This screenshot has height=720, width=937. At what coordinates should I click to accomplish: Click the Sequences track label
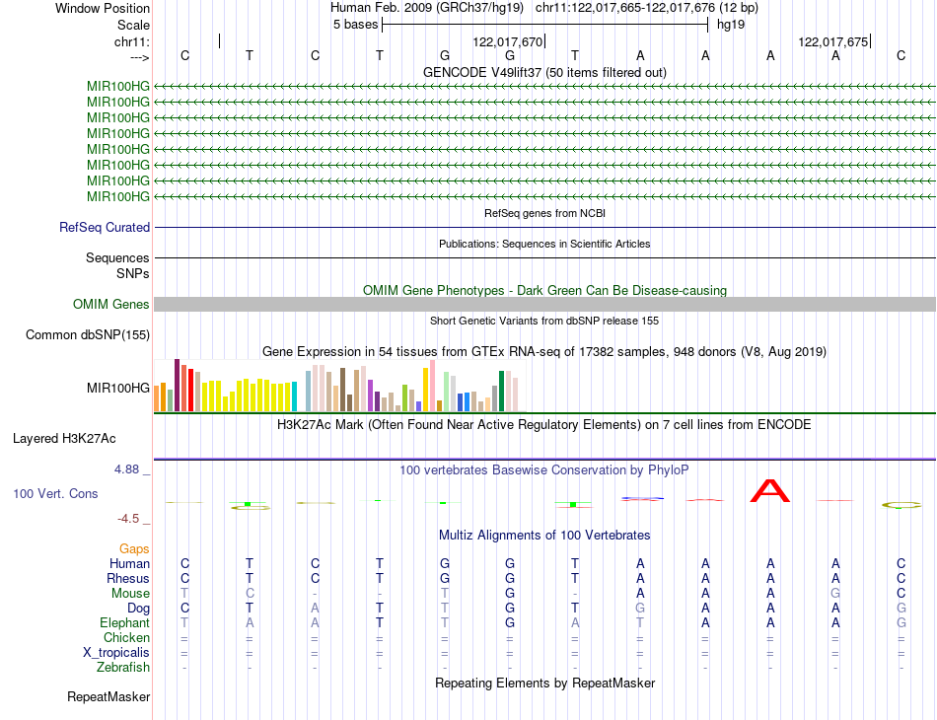[117, 257]
